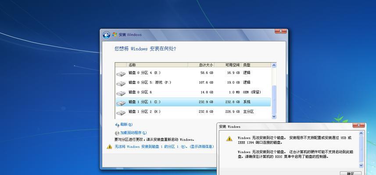Click the disc icon beside 加载驱动程序
The image size is (376, 175).
click(x=117, y=133)
